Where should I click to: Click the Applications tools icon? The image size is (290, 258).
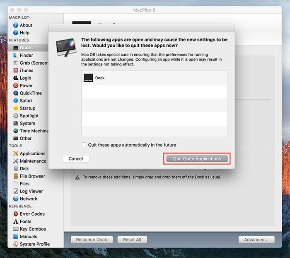click(x=16, y=153)
